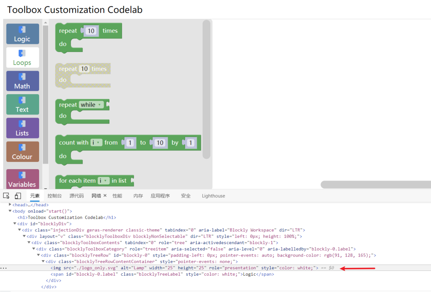
Task: Collapse the injectionDiv node
Action: pyautogui.click(x=20, y=230)
